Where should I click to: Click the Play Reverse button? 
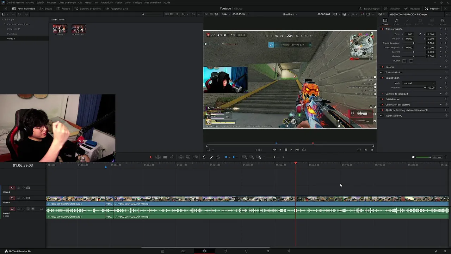[280, 150]
